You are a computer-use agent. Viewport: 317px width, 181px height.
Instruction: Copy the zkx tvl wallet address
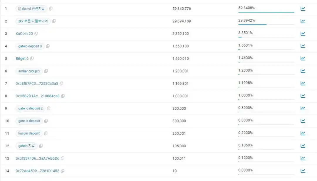51,9
